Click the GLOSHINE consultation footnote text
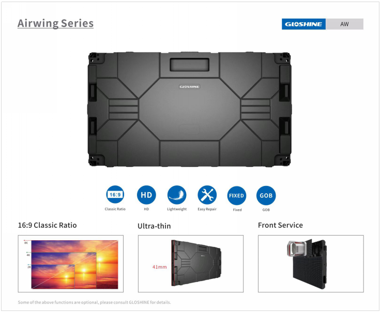The width and height of the screenshot is (381, 312). click(94, 302)
